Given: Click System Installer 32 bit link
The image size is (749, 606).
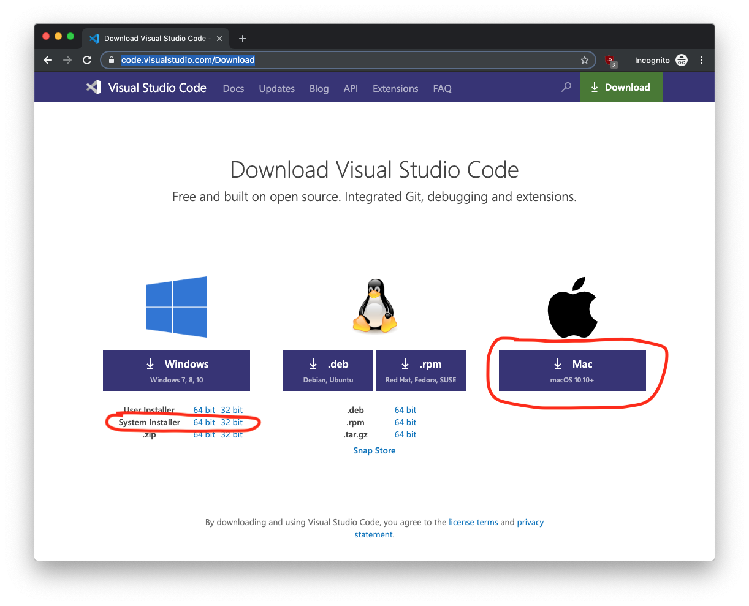Looking at the screenshot, I should (232, 422).
